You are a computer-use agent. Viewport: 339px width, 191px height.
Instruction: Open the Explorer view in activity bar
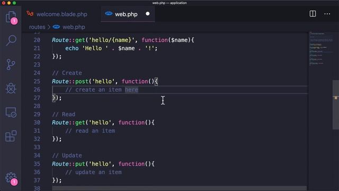coord(11,18)
